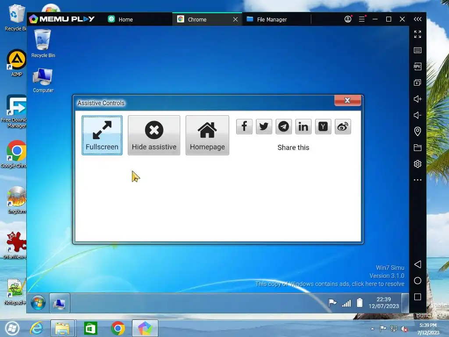This screenshot has width=449, height=337.
Task: Select the Free Download Manager desktop shortcut
Action: (14, 112)
